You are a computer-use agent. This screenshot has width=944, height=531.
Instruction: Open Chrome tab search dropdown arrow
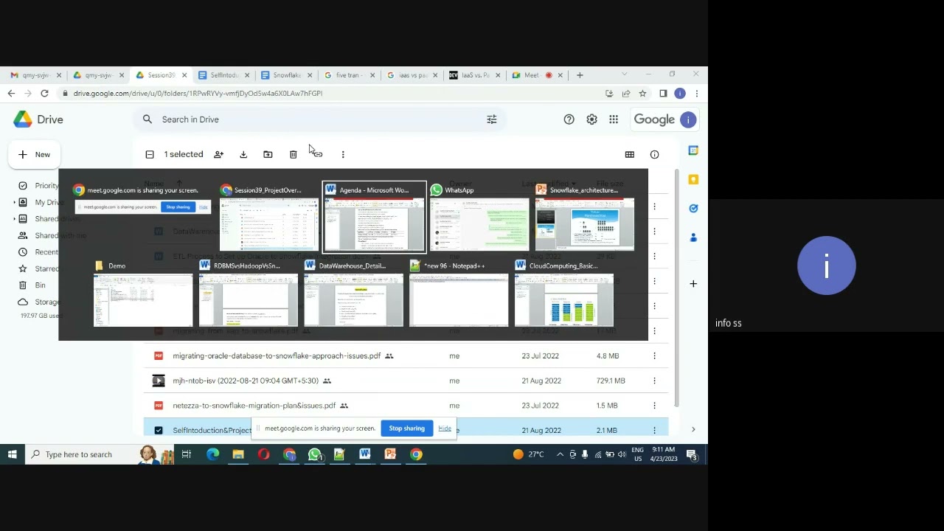point(624,74)
